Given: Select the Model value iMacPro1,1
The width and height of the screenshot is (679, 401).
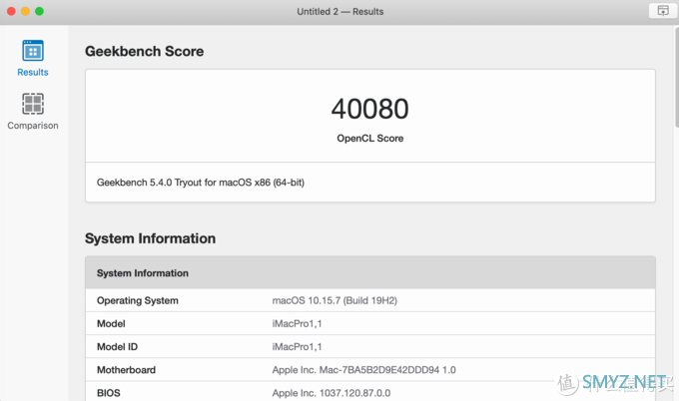Looking at the screenshot, I should pyautogui.click(x=297, y=323).
